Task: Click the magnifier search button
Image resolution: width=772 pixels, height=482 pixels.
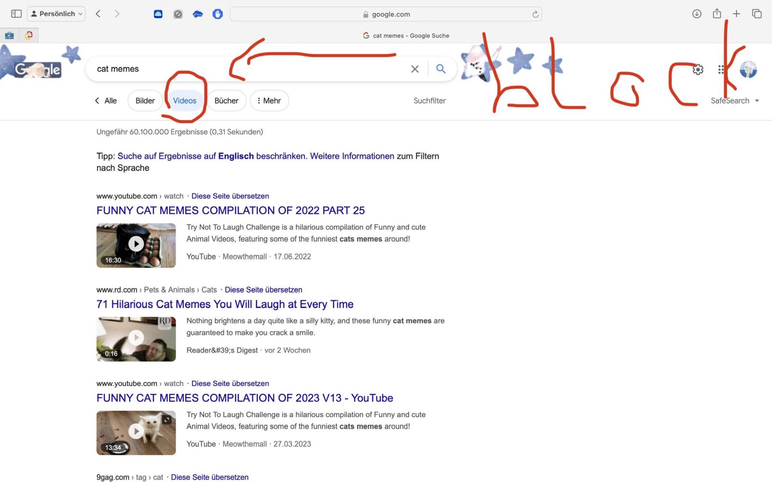Action: (x=441, y=69)
